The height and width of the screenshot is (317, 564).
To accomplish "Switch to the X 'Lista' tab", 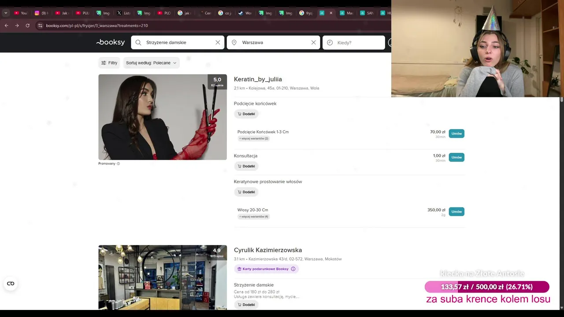I will tap(123, 13).
